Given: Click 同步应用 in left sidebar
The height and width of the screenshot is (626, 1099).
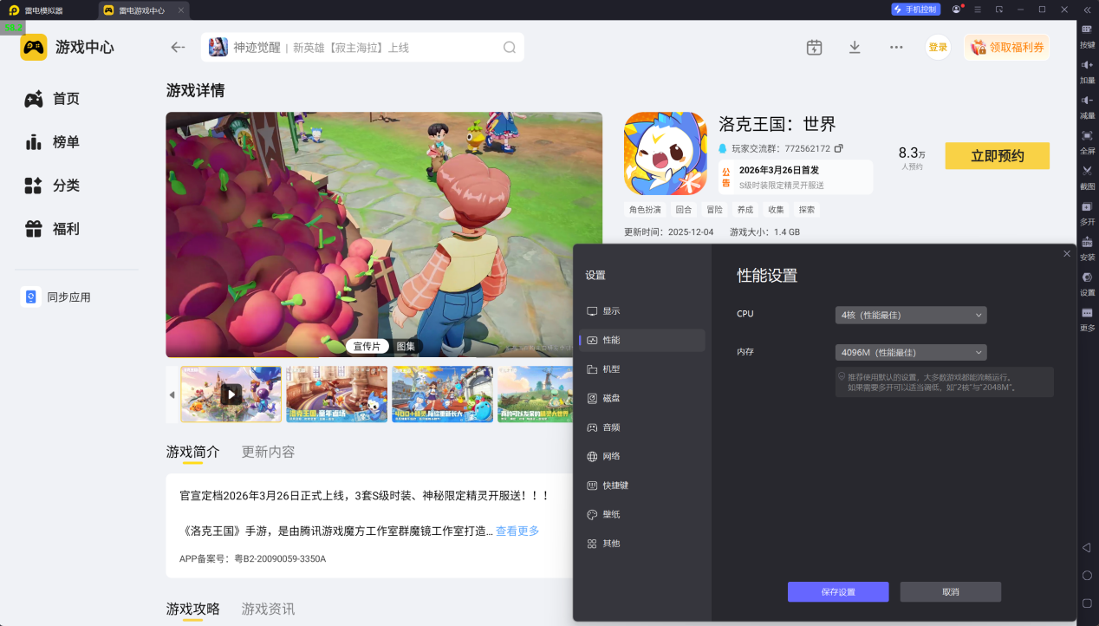Looking at the screenshot, I should pos(55,297).
